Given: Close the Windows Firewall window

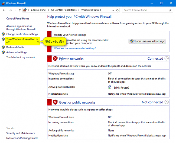Looking at the screenshot, I should pyautogui.click(x=171, y=3).
